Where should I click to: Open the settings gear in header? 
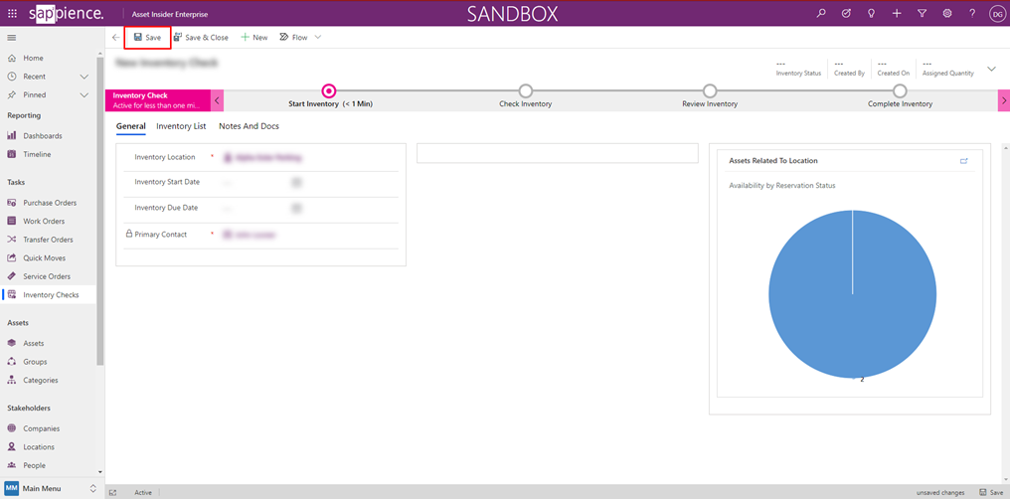[946, 13]
